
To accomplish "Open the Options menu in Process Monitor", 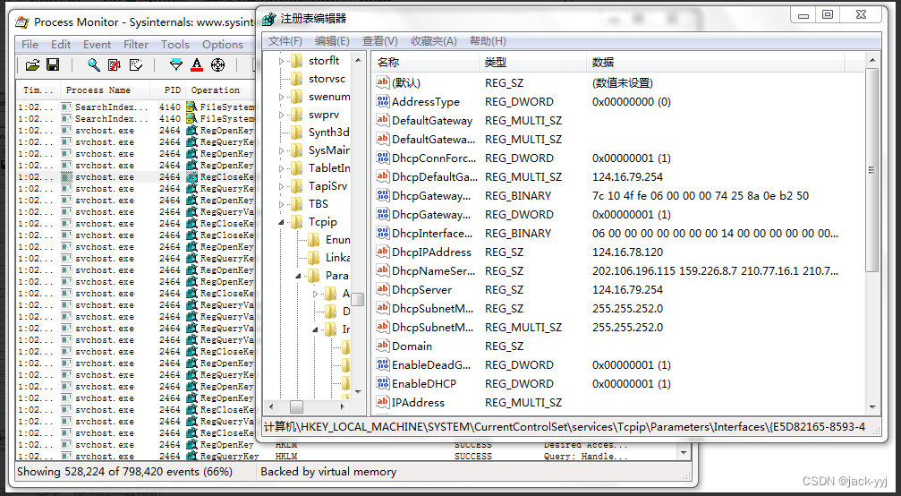I will (223, 44).
